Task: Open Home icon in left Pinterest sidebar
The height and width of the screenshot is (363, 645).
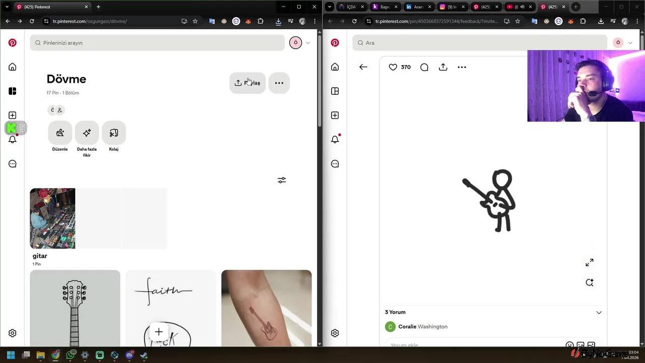Action: [13, 67]
